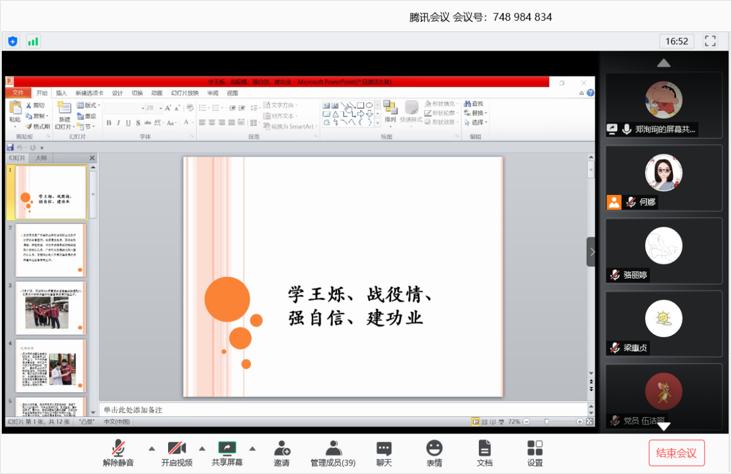Select 骆丽婷's participant tile
The height and width of the screenshot is (474, 731).
click(664, 251)
